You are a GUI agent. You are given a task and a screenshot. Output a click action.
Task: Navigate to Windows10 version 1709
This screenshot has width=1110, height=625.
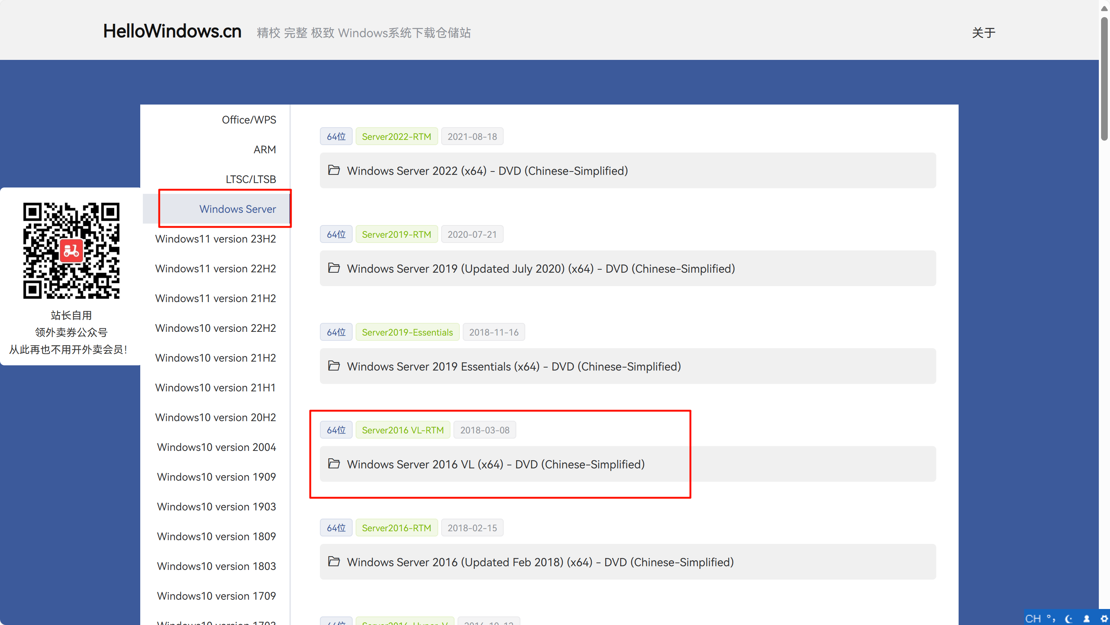pyautogui.click(x=216, y=595)
